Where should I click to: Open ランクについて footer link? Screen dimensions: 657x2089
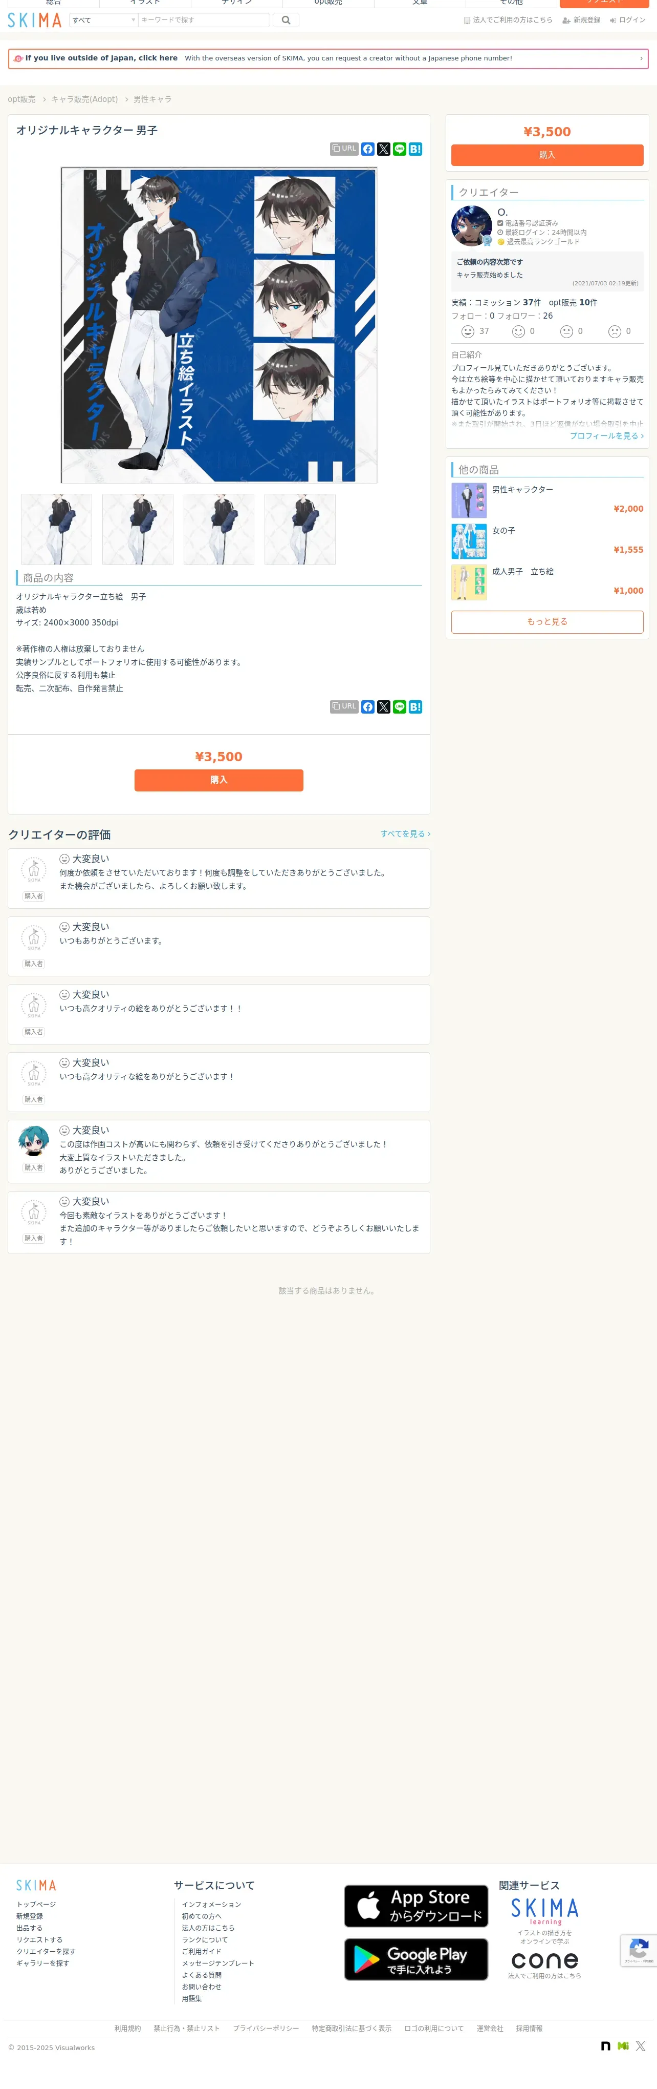click(205, 1940)
